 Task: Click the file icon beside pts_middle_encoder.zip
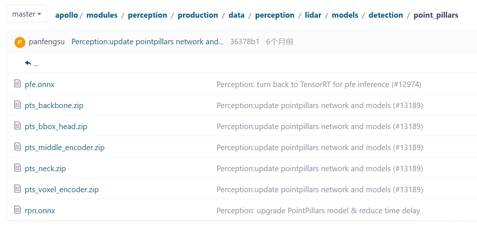click(17, 147)
